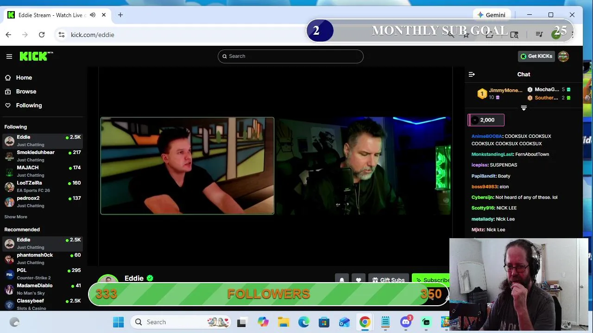This screenshot has height=333, width=593.
Task: Click the KICK logo
Action: (x=36, y=56)
